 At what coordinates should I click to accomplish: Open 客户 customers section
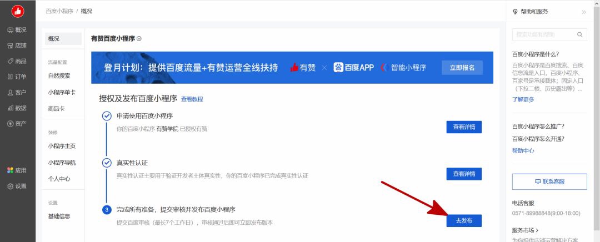(x=17, y=92)
